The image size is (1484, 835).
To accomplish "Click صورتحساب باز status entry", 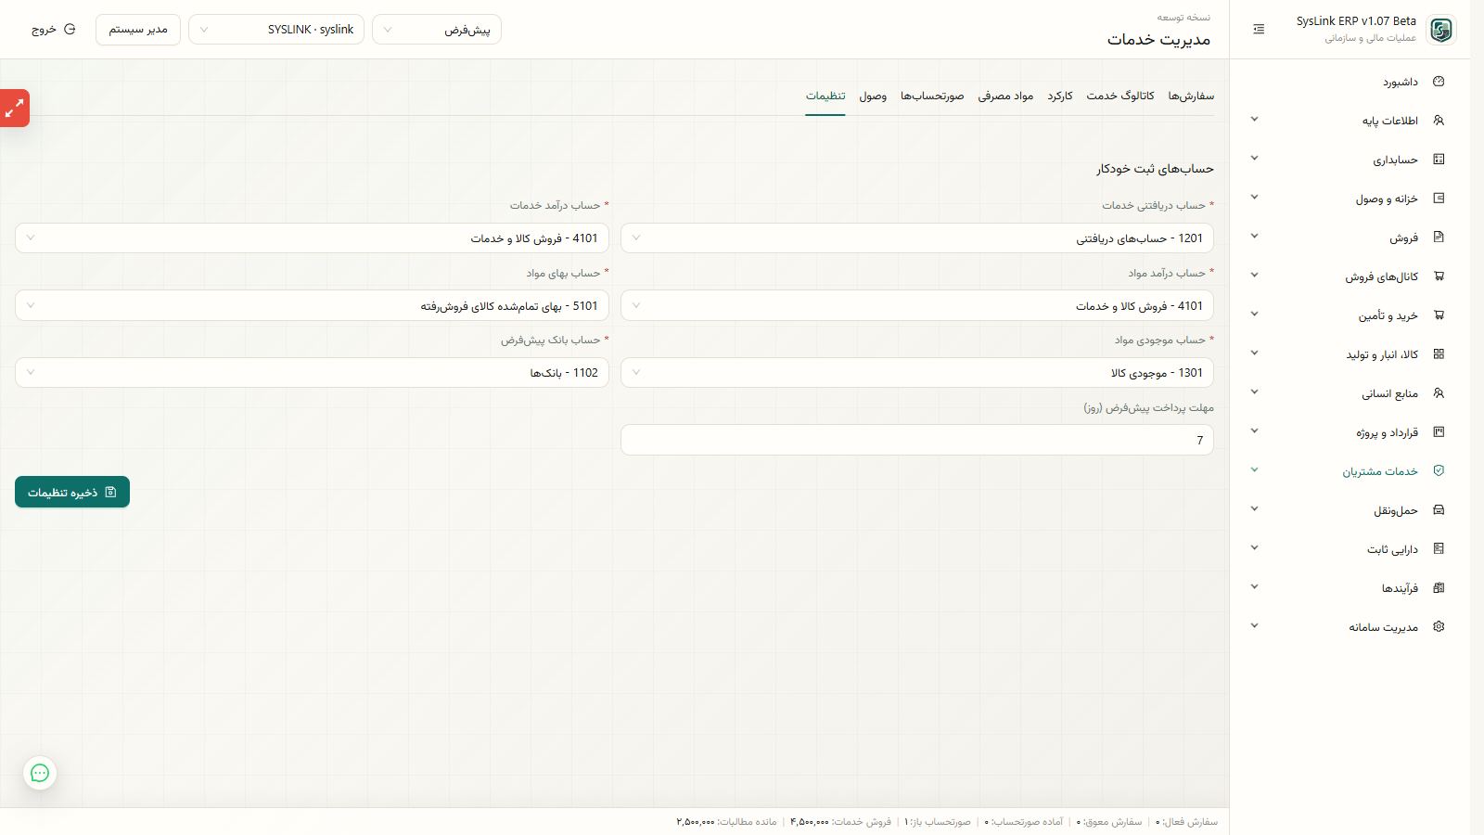I will [938, 821].
